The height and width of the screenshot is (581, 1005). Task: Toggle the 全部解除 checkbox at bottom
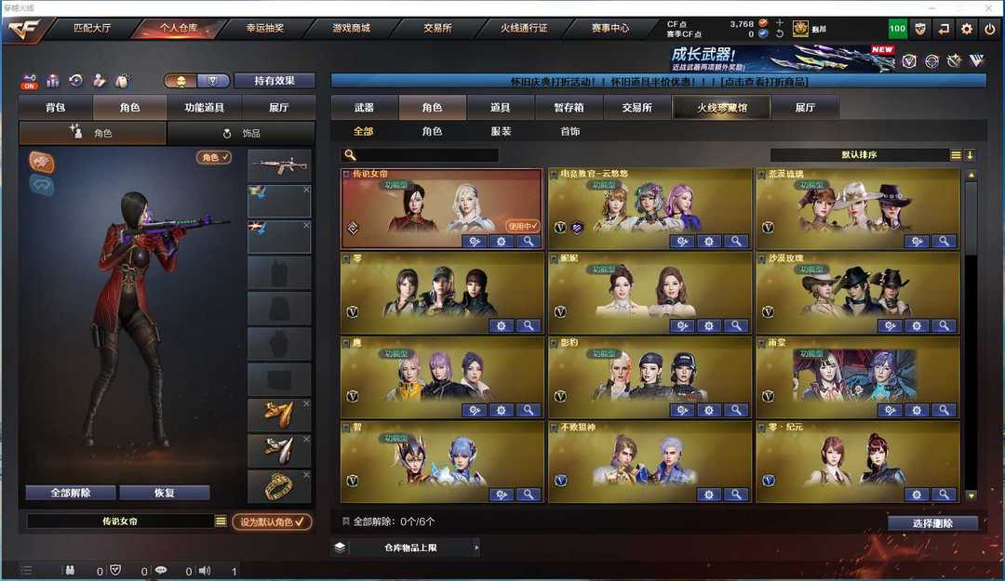tap(346, 522)
